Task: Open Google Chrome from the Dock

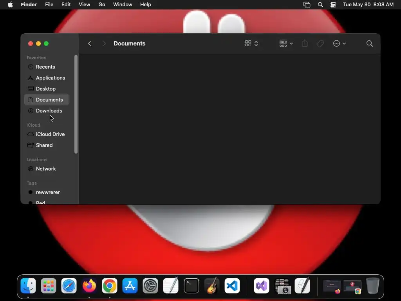Action: tap(110, 286)
